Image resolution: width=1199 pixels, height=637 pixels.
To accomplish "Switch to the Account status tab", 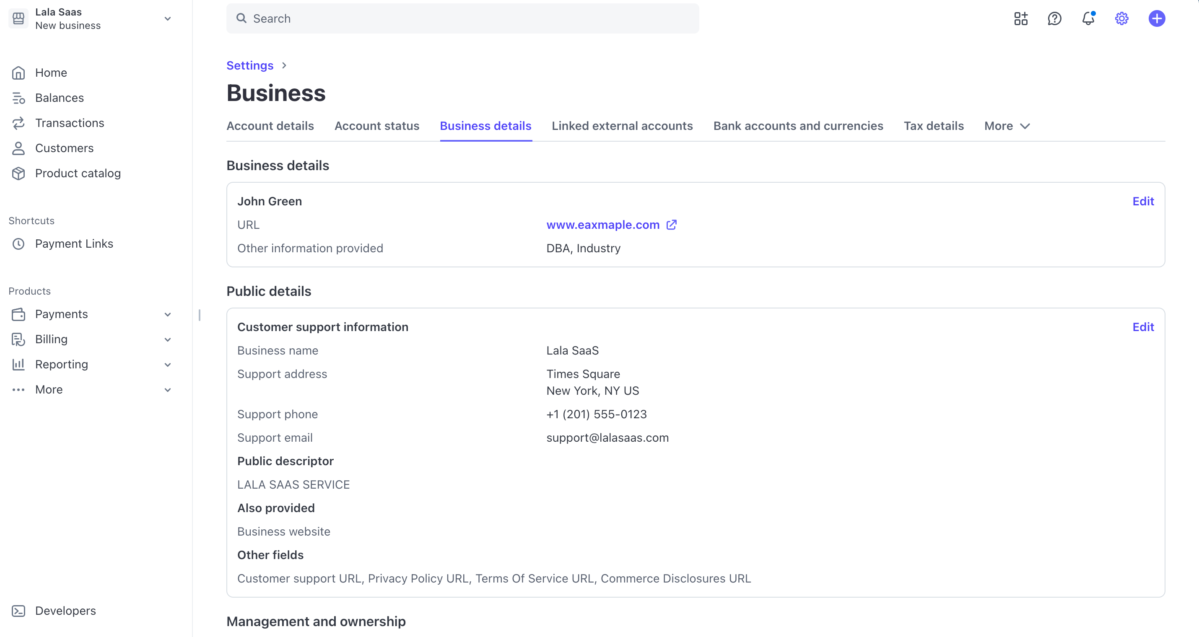I will 376,126.
